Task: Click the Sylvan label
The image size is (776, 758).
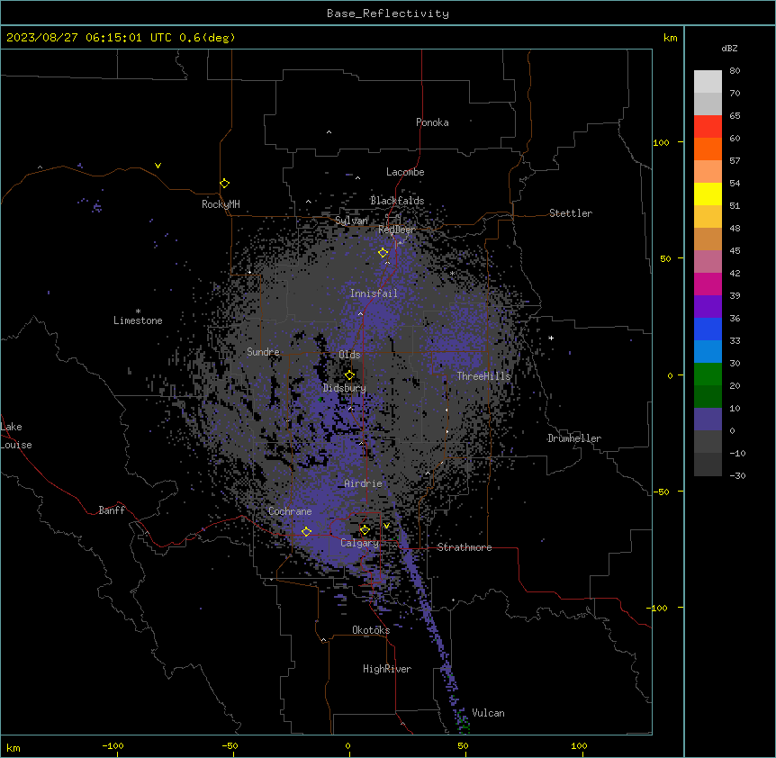Action: [351, 221]
